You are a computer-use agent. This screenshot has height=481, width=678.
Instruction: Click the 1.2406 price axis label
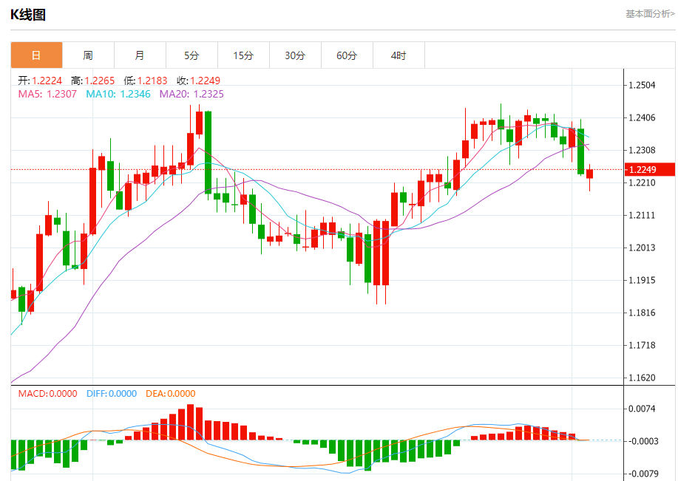[642, 117]
